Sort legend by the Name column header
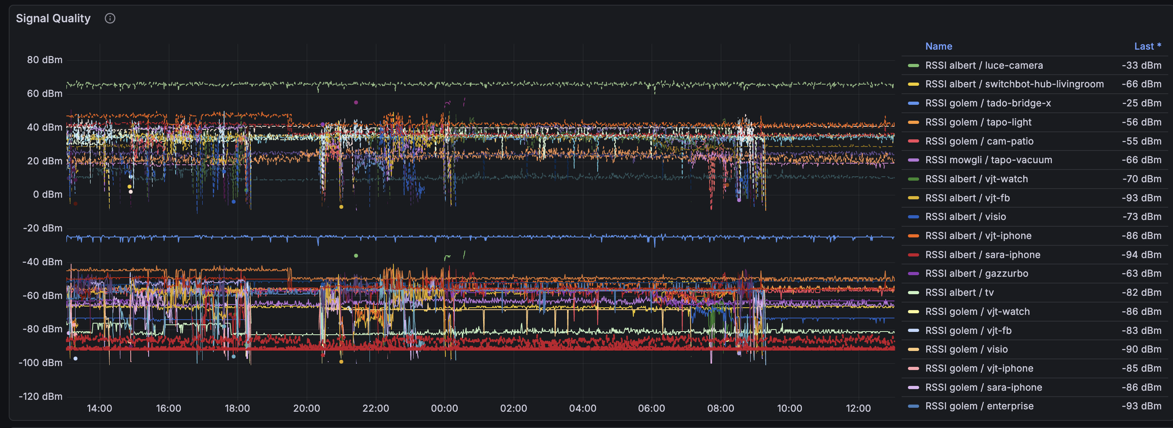 939,46
